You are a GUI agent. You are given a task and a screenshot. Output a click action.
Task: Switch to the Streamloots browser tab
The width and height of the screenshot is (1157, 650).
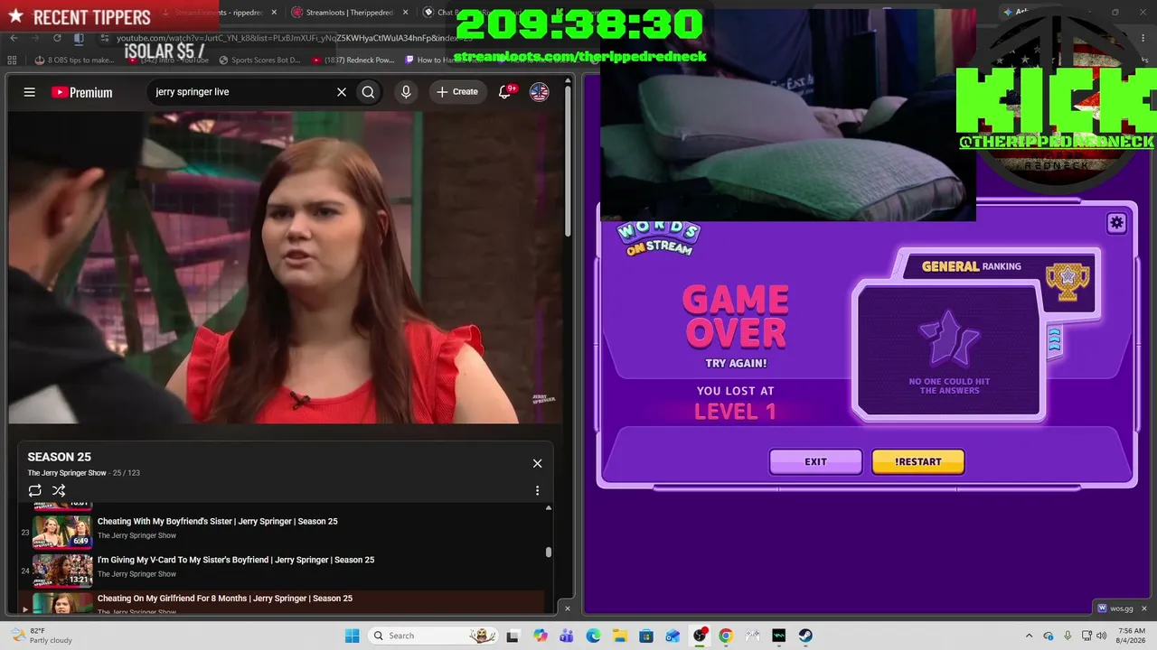click(348, 13)
